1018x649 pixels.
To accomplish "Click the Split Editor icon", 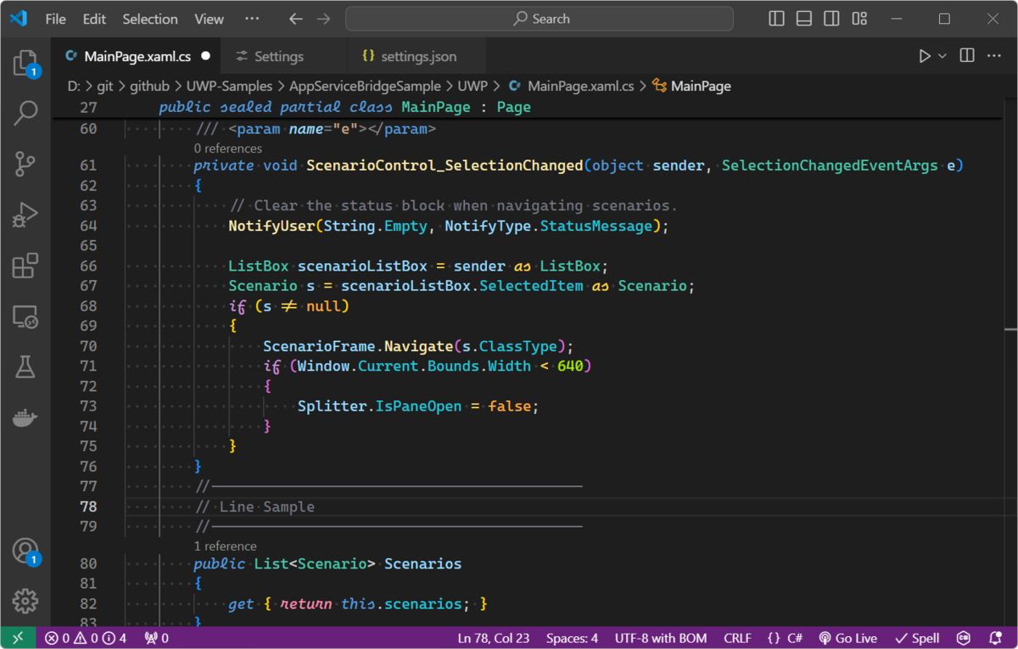I will point(965,54).
